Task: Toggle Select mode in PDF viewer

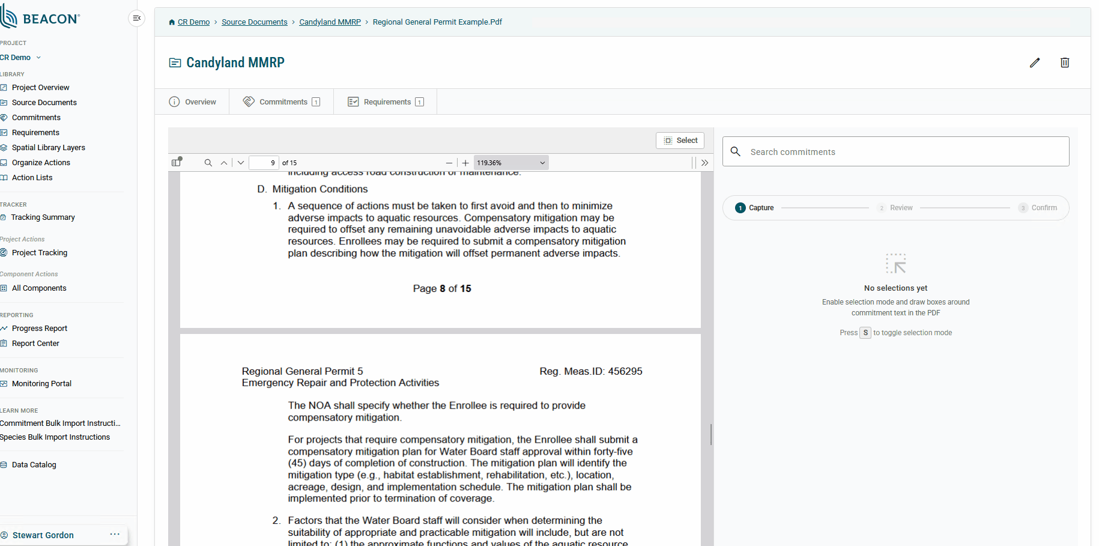Action: (680, 141)
